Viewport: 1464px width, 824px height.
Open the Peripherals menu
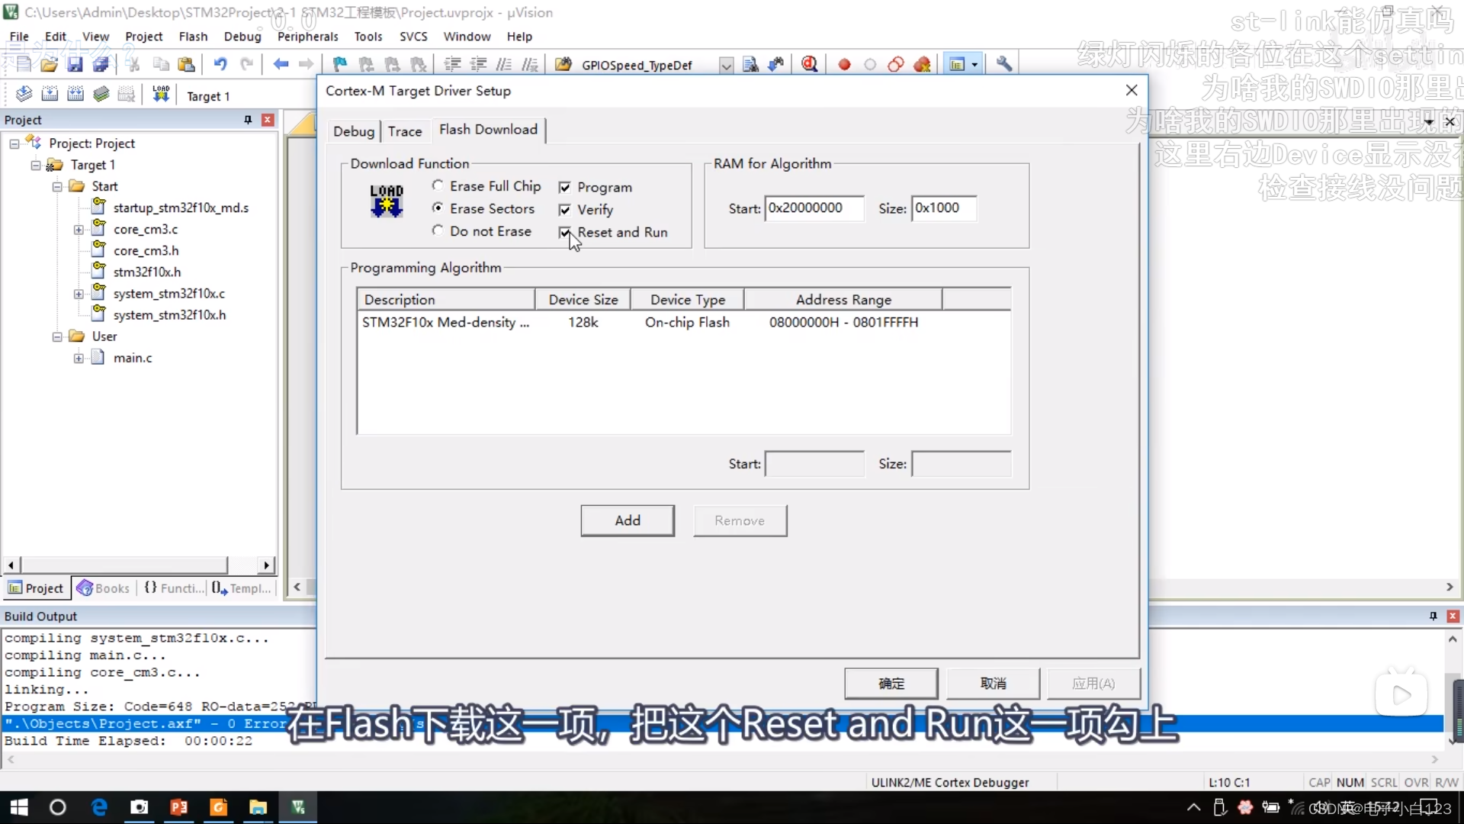tap(307, 37)
